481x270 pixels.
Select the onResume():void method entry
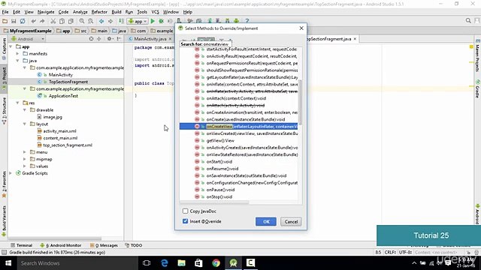[238, 169]
